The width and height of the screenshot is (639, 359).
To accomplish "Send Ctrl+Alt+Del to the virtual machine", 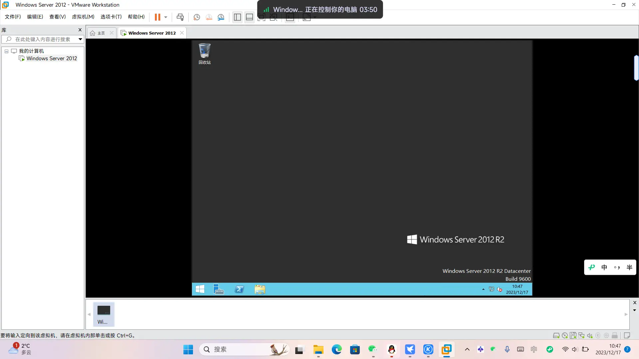I will pos(180,17).
